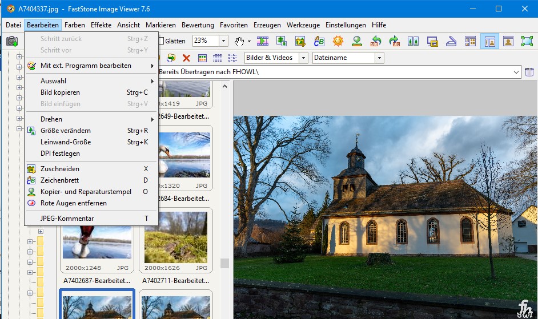The height and width of the screenshot is (319, 538).
Task: Open the Bilder & Videos filter dropdown
Action: coord(303,58)
